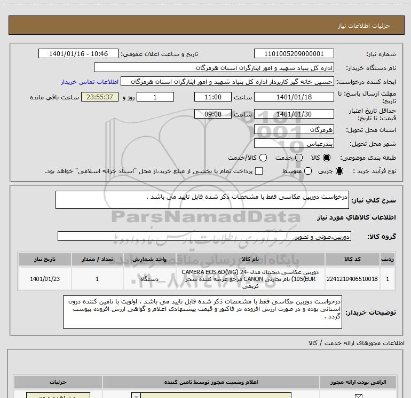Click the price validity time 09:00

(x=213, y=114)
